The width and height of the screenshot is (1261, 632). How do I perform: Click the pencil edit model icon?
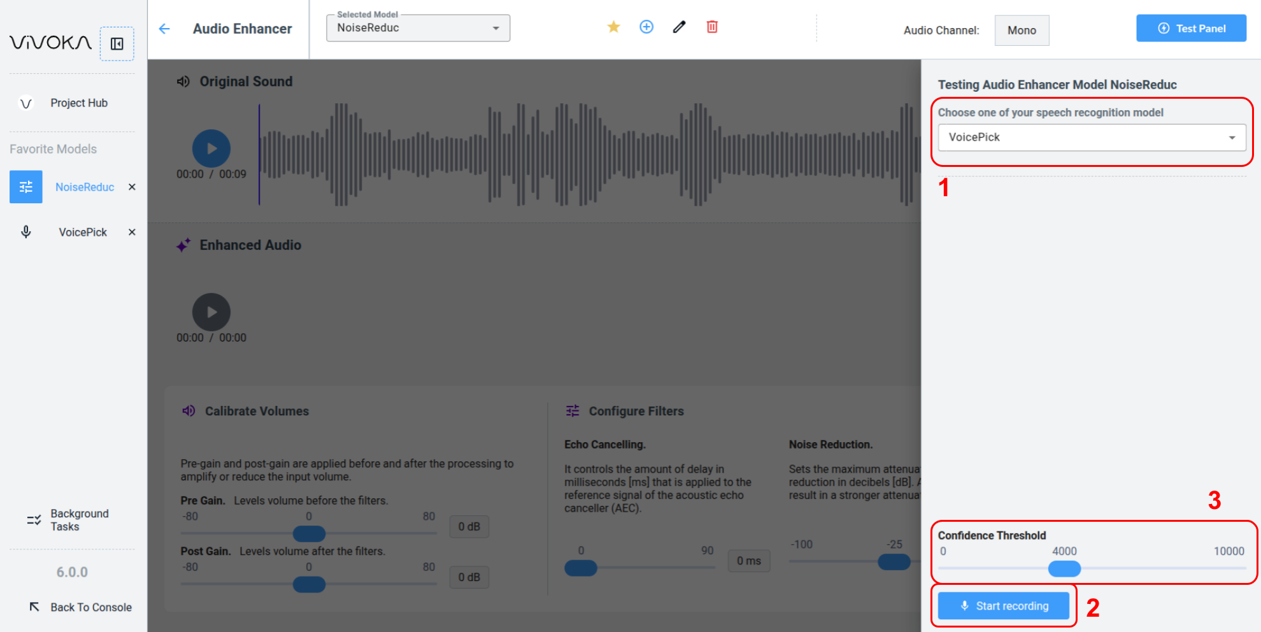(x=679, y=27)
